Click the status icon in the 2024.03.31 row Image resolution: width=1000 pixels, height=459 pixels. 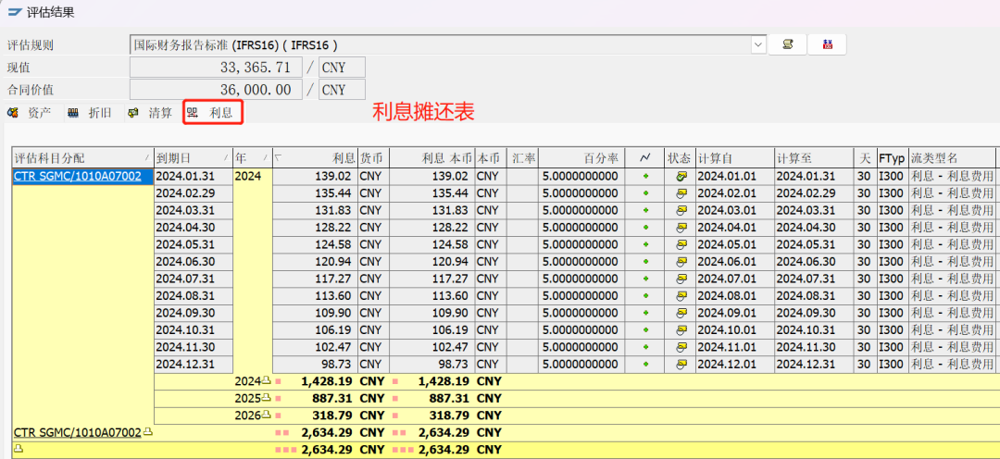click(x=681, y=210)
